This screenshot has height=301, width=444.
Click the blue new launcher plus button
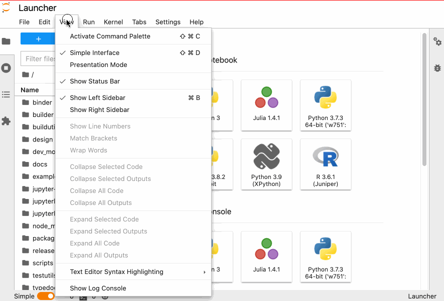pyautogui.click(x=38, y=38)
